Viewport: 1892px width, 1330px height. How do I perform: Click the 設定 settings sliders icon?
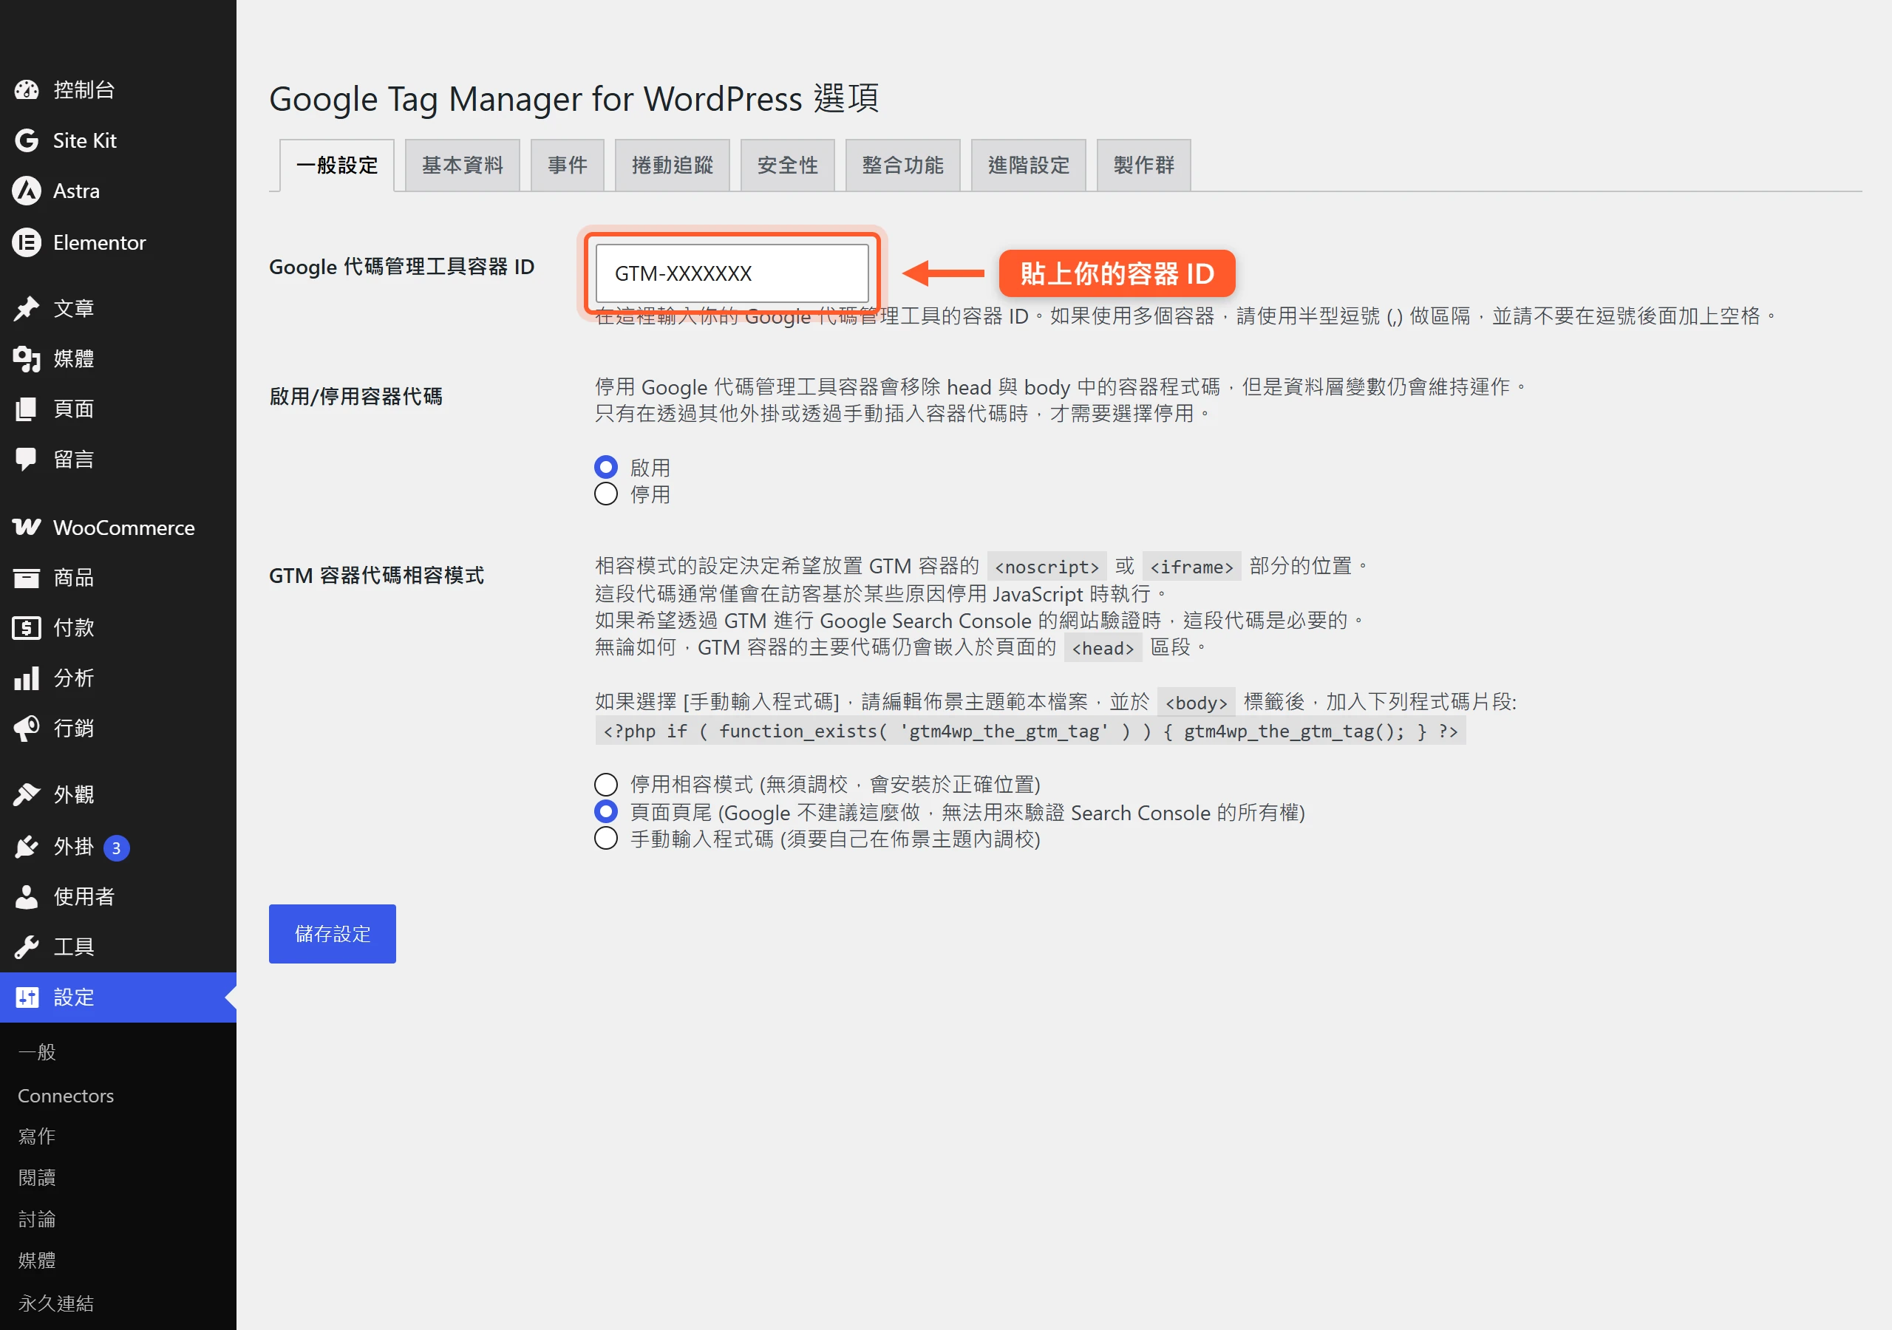pos(27,997)
